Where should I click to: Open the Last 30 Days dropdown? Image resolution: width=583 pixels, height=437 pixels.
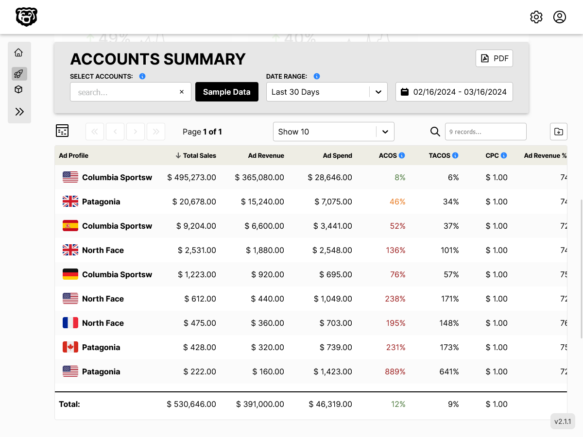(x=326, y=92)
